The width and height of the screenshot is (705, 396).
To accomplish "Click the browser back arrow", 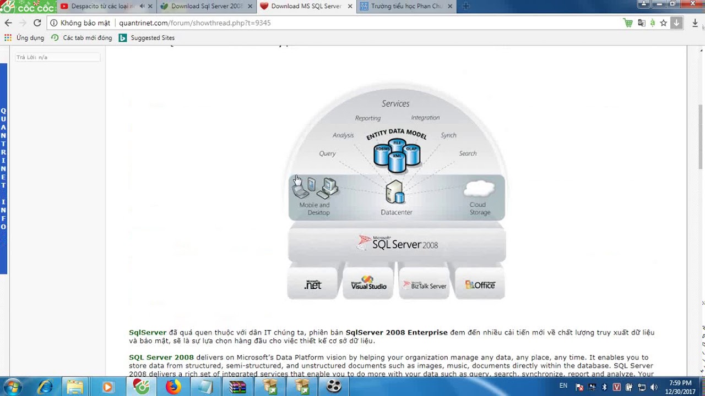I will point(8,23).
